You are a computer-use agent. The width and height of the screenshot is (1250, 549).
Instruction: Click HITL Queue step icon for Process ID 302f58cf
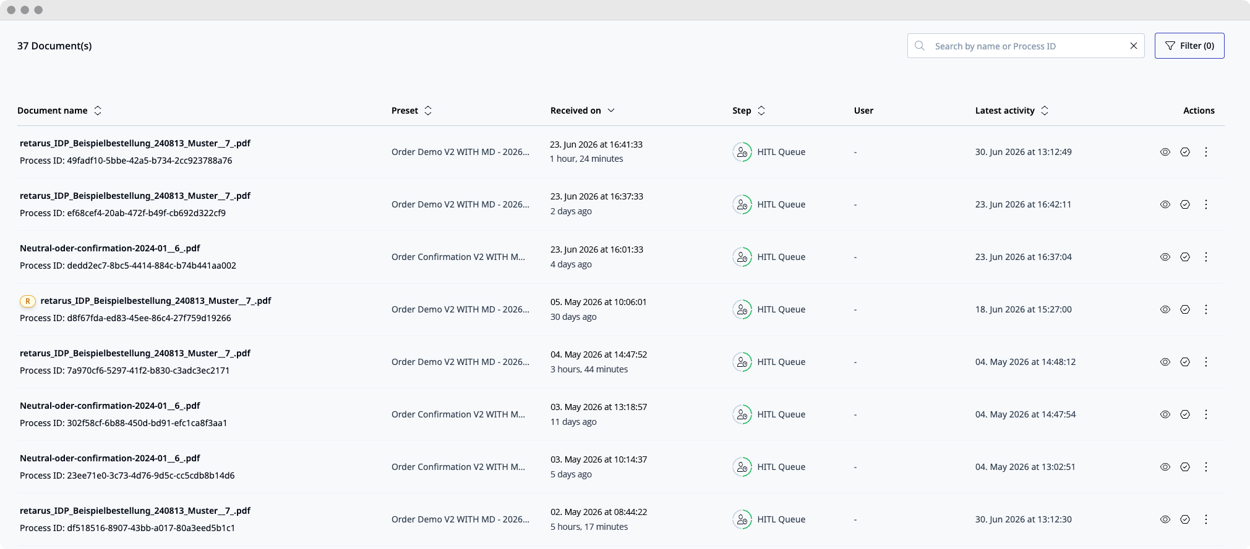click(742, 414)
